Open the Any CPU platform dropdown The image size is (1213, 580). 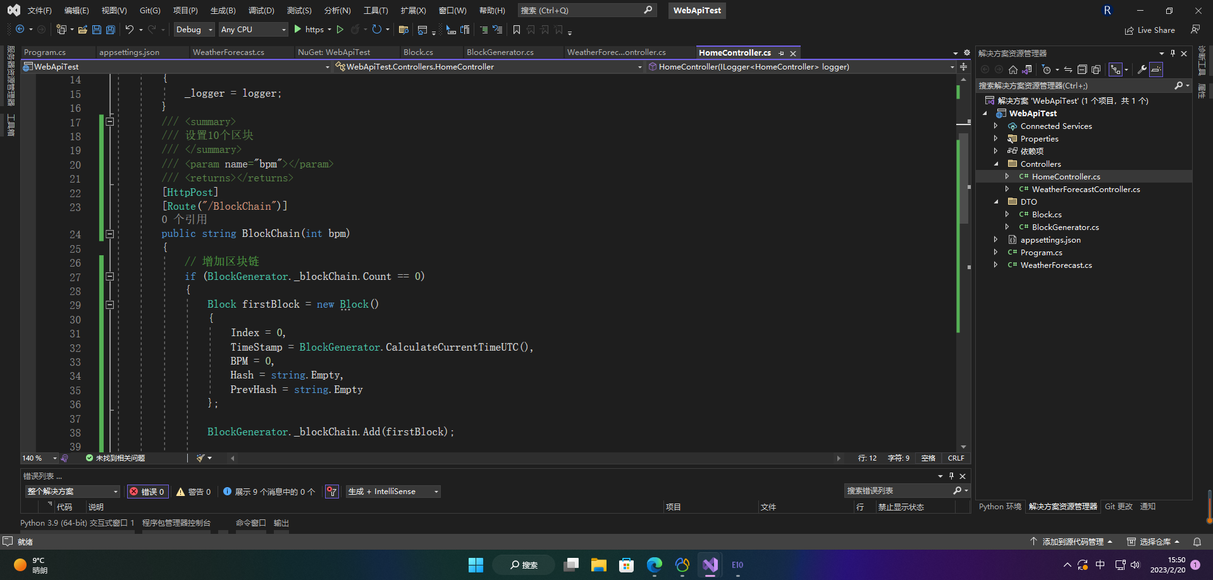(x=253, y=30)
